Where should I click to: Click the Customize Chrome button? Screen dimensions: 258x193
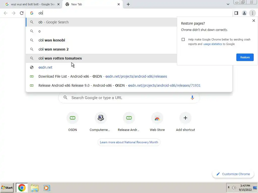tap(233, 174)
